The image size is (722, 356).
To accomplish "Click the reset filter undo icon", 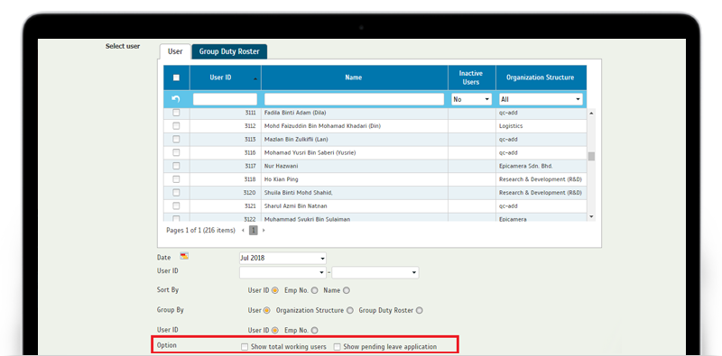I will 176,99.
